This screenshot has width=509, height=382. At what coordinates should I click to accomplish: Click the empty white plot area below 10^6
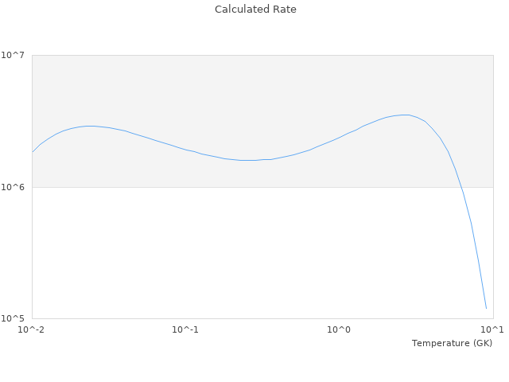coord(239,255)
